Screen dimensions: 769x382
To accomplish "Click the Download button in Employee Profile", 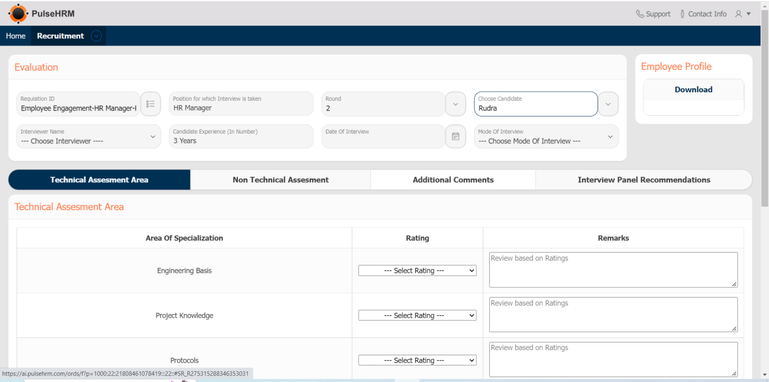I will 693,90.
